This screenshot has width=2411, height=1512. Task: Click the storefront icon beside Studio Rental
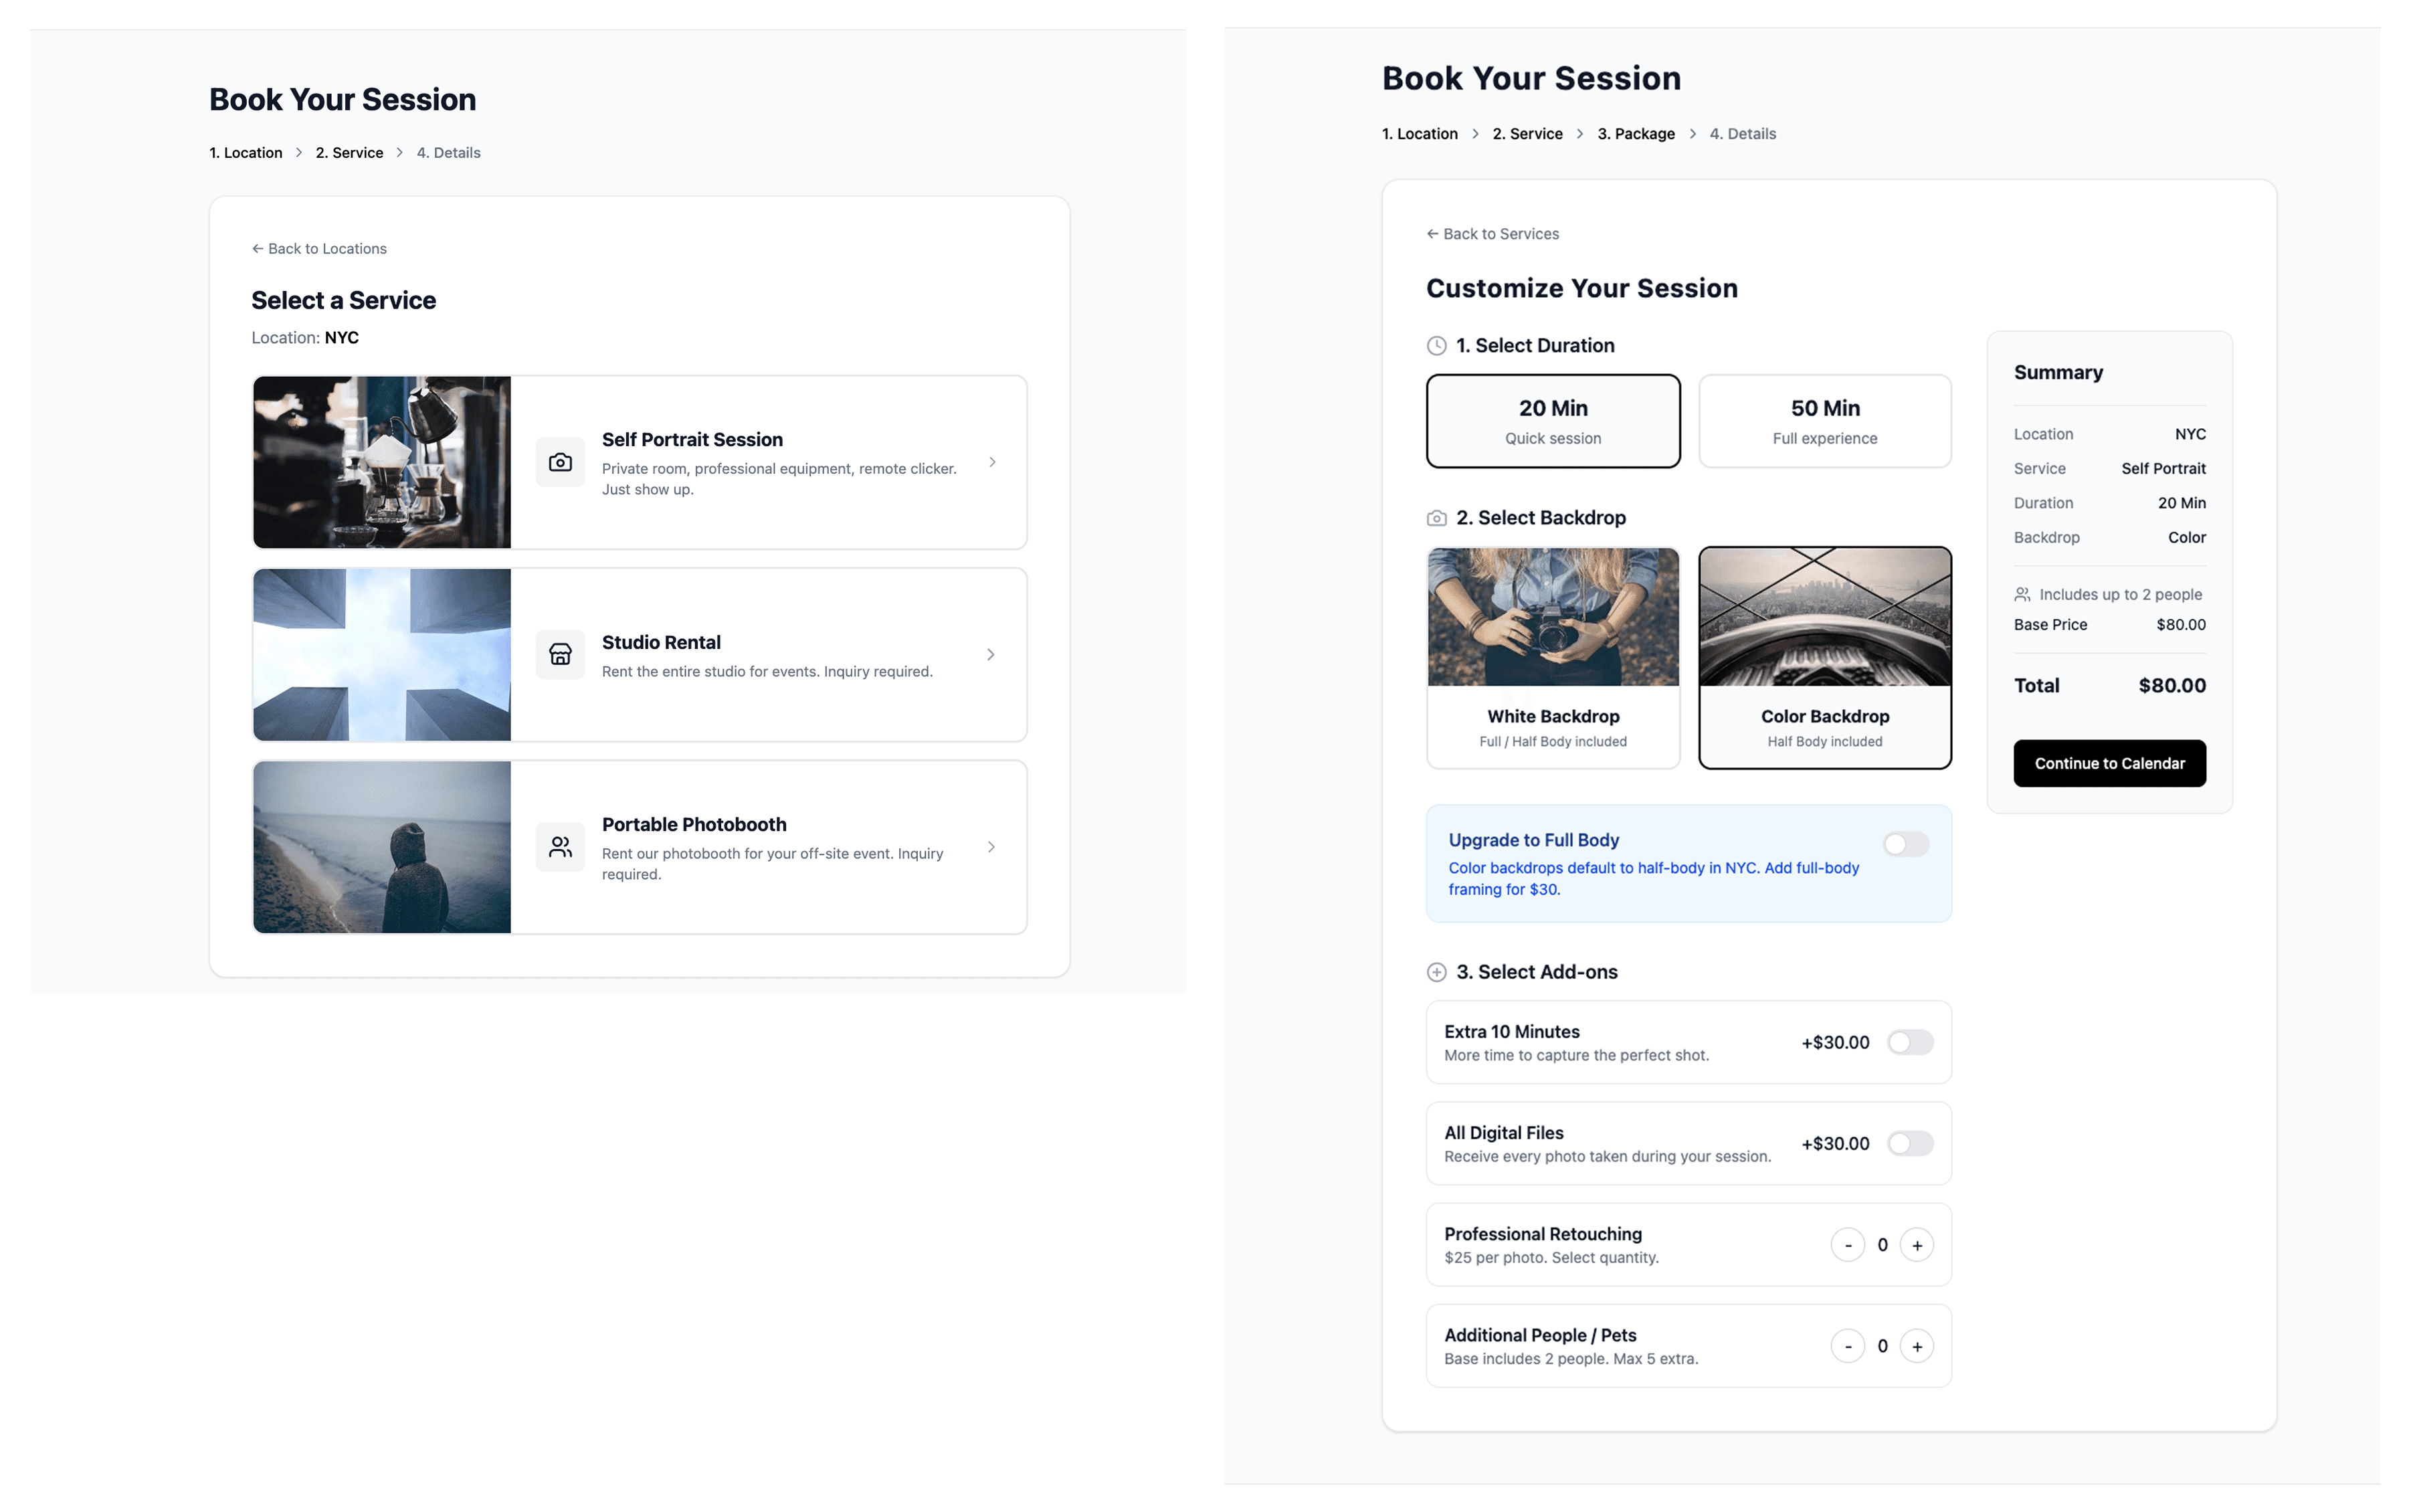click(560, 654)
